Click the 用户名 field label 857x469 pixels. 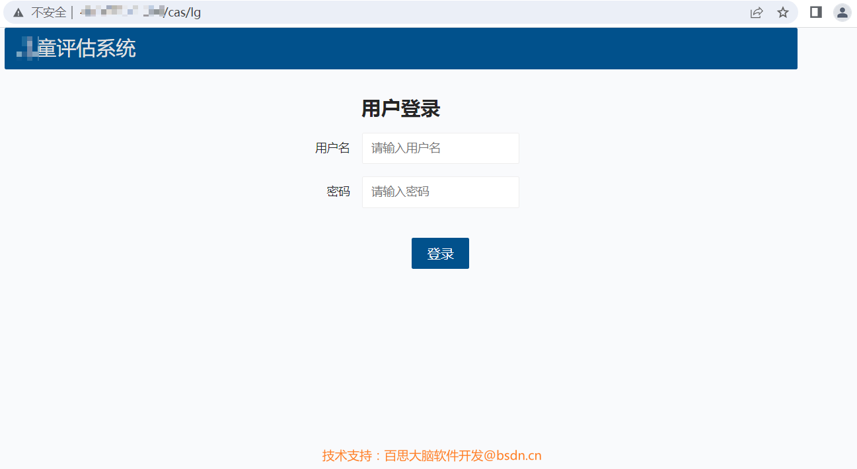pyautogui.click(x=332, y=148)
